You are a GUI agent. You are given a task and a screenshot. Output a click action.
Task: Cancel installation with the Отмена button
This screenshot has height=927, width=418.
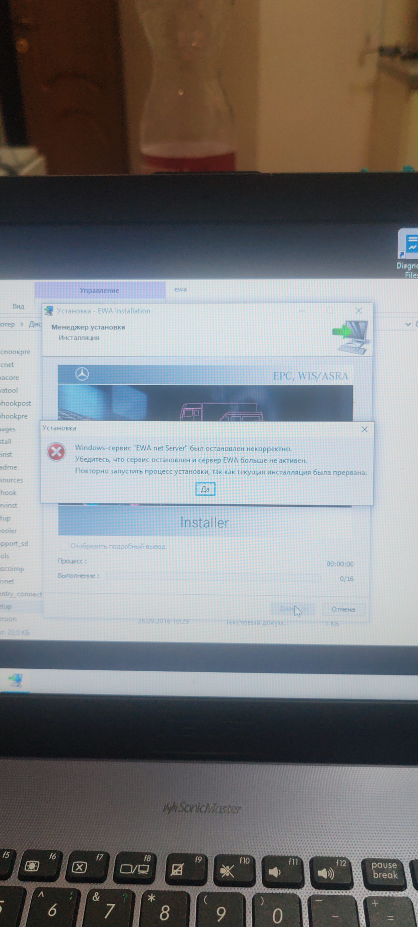[x=343, y=609]
